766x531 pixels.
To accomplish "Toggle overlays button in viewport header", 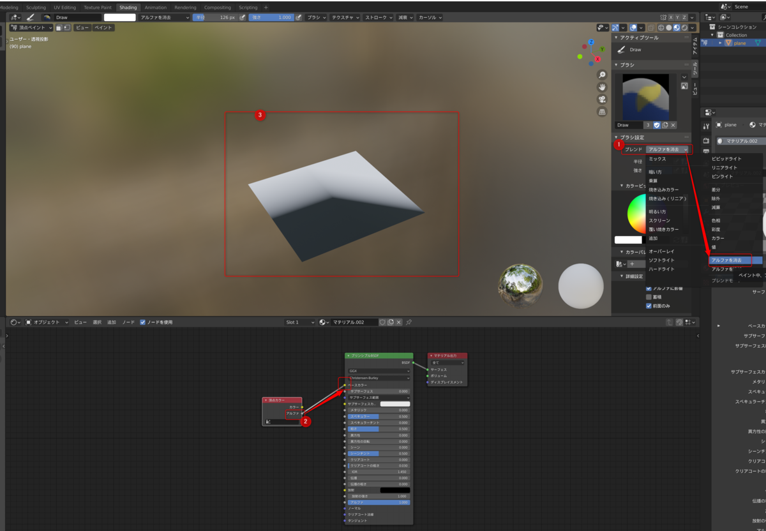I will 633,27.
